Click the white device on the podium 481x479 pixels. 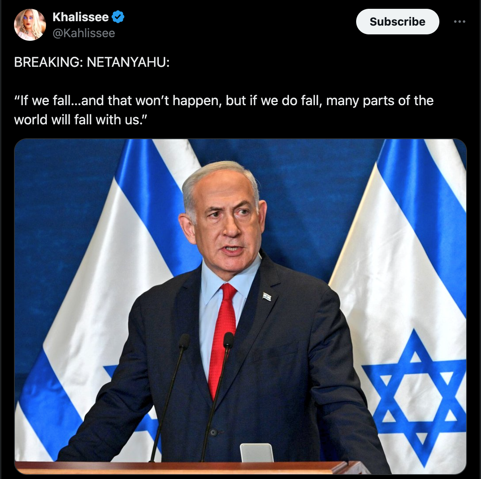coord(257,453)
